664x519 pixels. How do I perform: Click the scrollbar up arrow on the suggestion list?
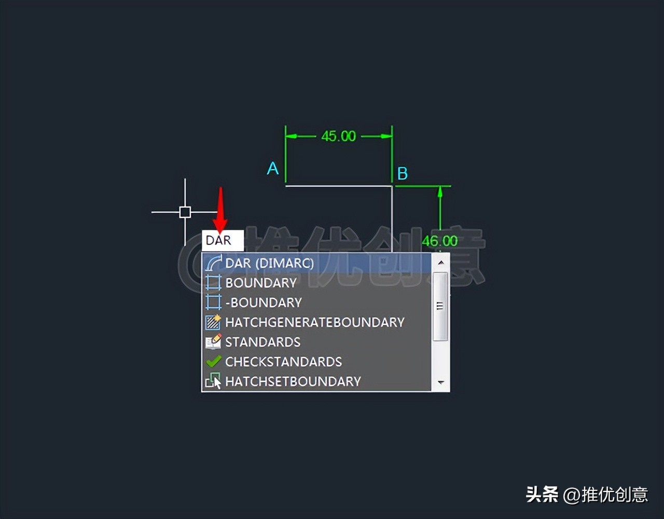(440, 262)
